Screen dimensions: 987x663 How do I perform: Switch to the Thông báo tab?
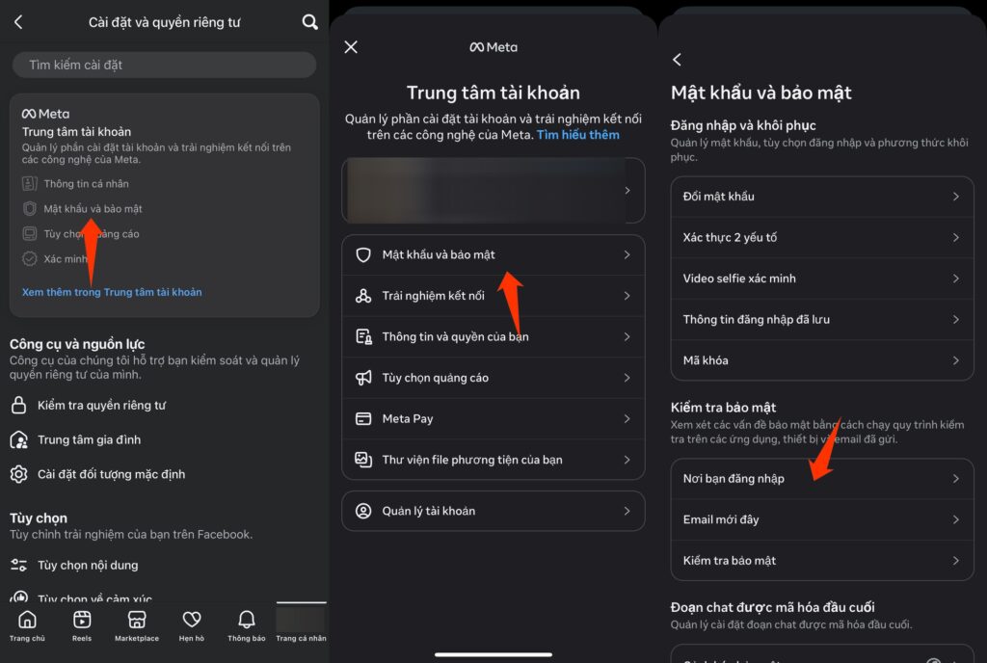pyautogui.click(x=246, y=625)
